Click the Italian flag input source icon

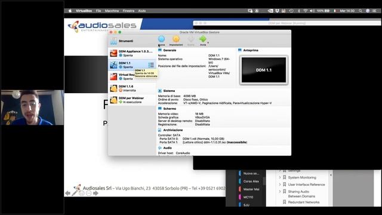(x=335, y=11)
